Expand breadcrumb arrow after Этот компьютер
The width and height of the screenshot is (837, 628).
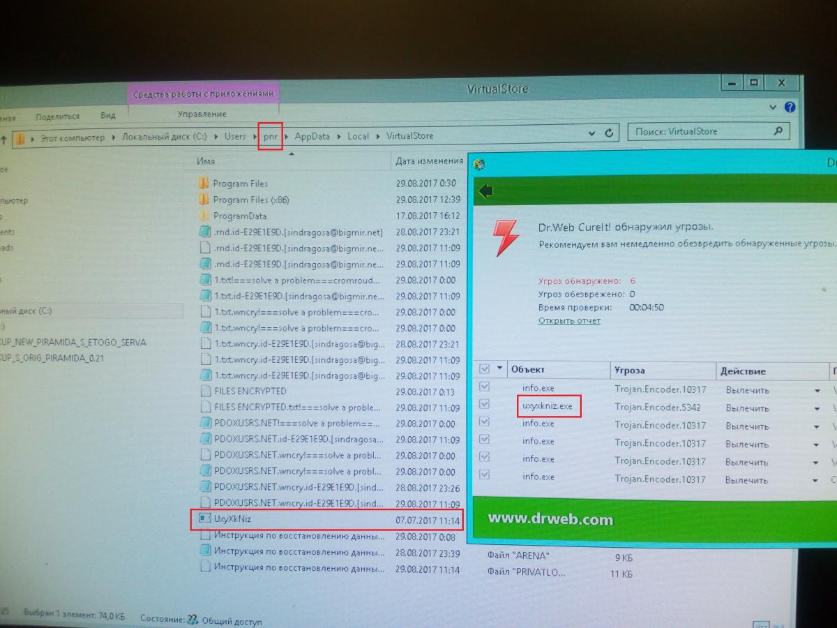[x=113, y=138]
